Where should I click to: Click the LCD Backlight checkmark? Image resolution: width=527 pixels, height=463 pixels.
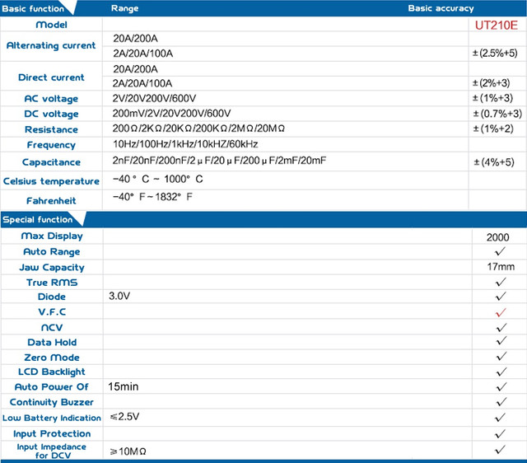501,372
